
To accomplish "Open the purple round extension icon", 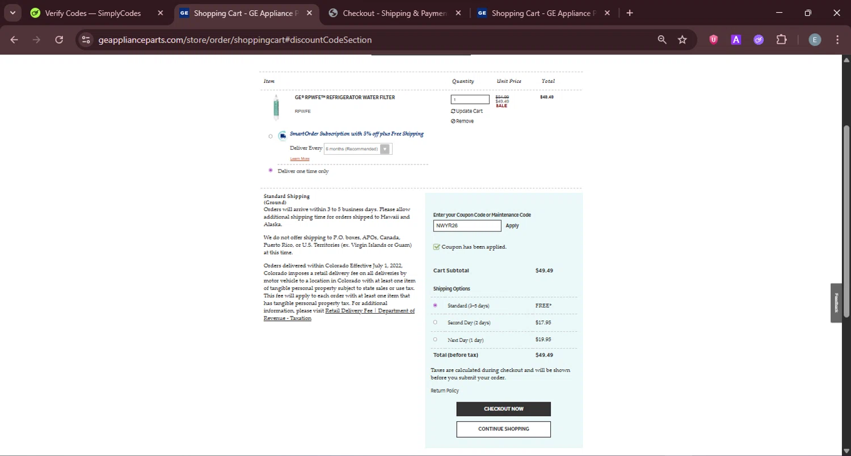I will point(759,40).
